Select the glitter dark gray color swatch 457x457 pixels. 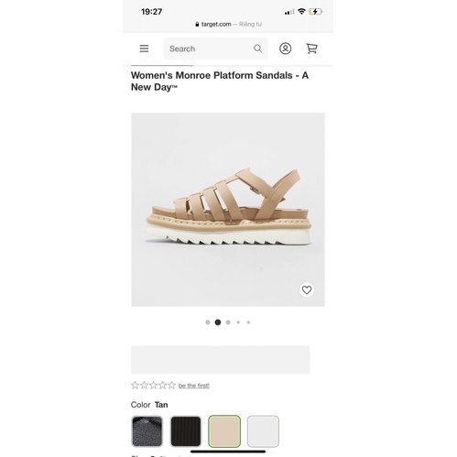tap(147, 431)
